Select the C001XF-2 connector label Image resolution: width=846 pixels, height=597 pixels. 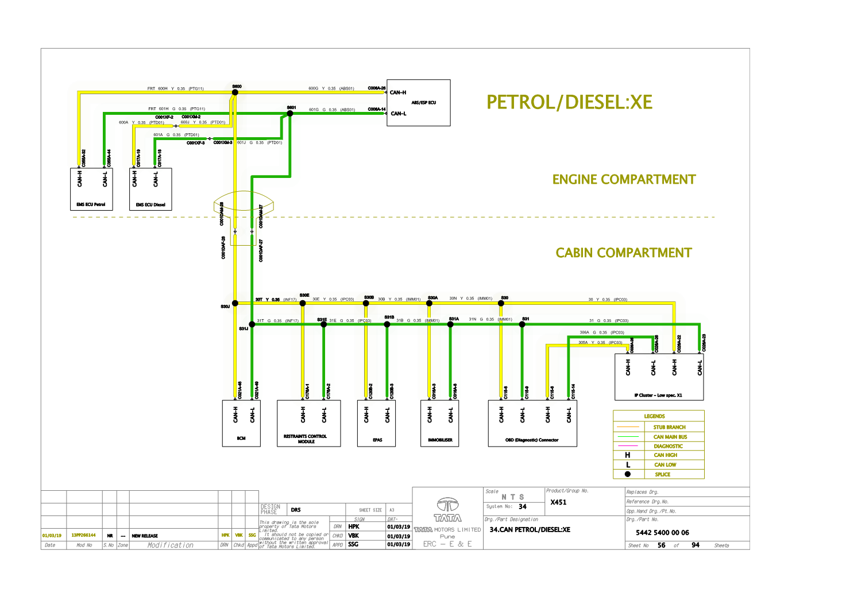(164, 117)
